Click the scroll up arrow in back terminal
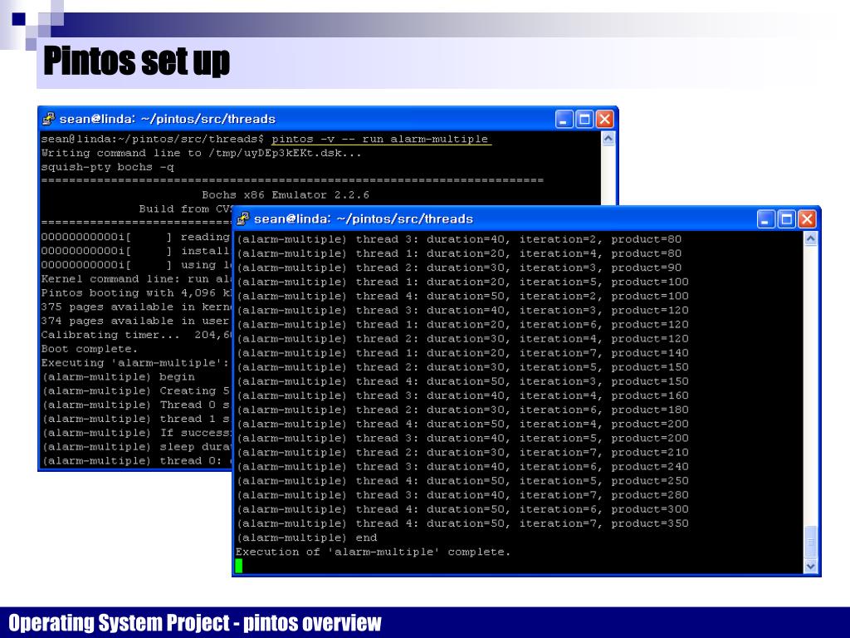The width and height of the screenshot is (850, 638). point(608,139)
